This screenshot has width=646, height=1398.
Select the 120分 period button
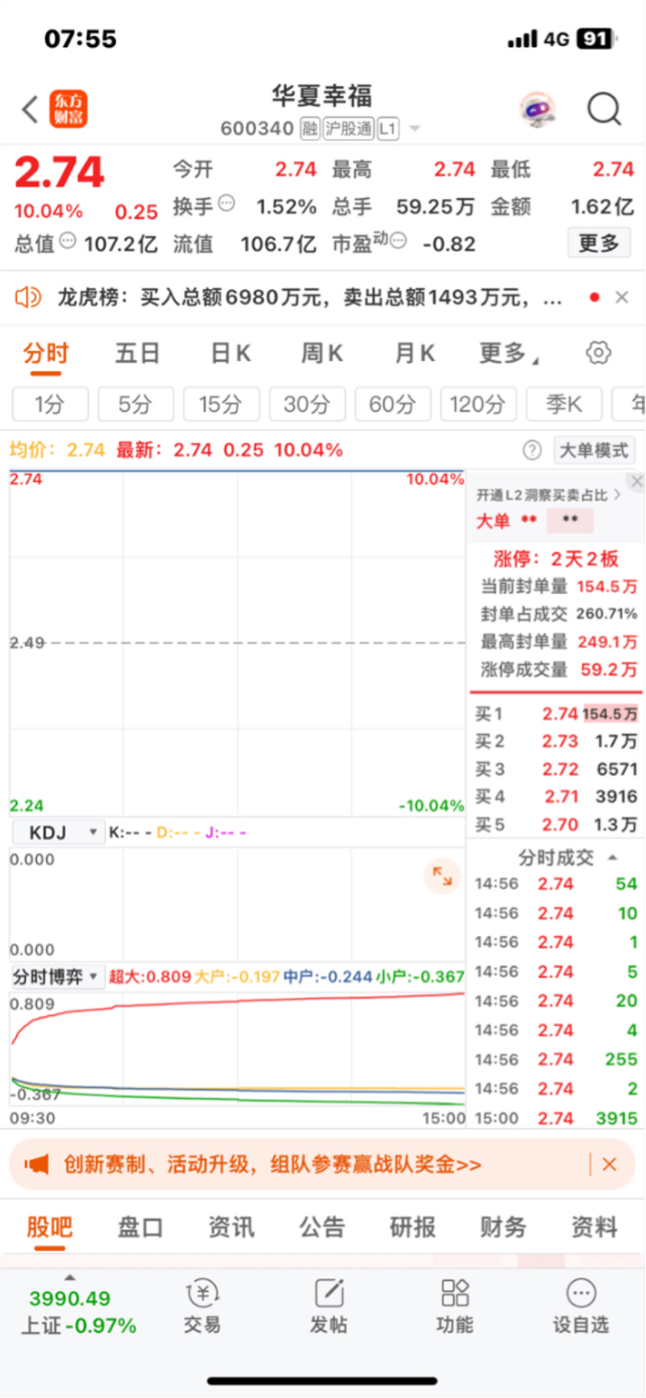[x=478, y=404]
